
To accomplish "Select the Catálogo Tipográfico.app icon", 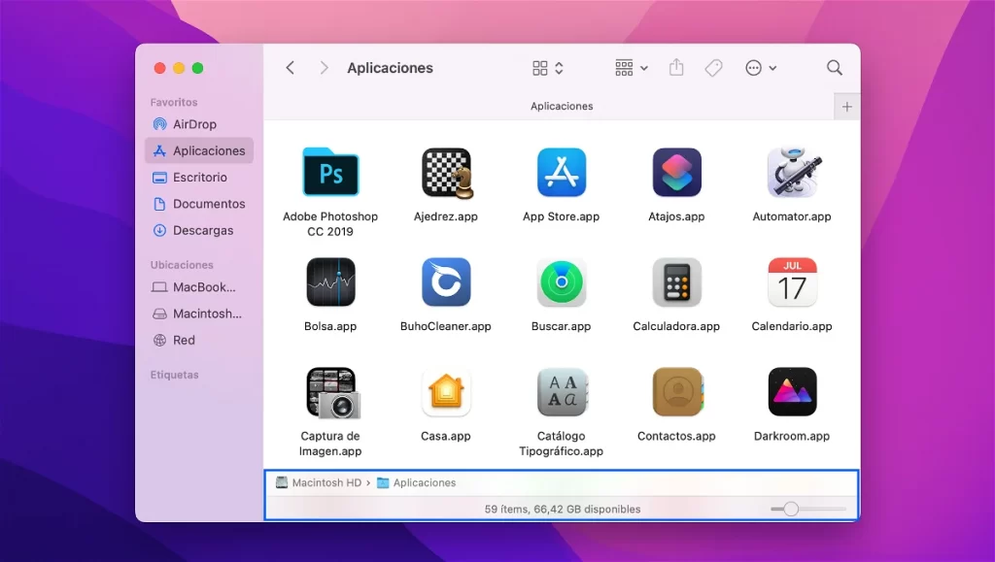I will click(563, 391).
